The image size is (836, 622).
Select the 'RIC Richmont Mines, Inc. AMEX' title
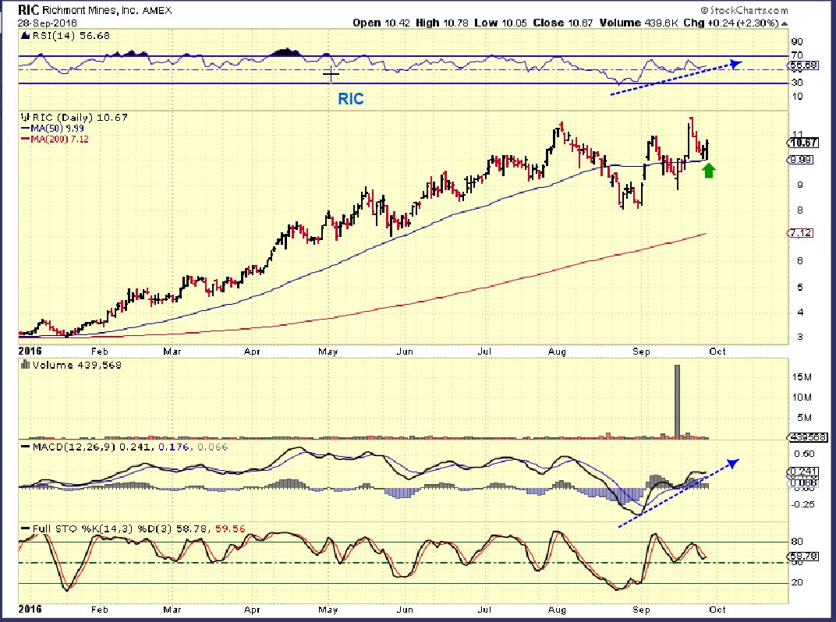95,10
